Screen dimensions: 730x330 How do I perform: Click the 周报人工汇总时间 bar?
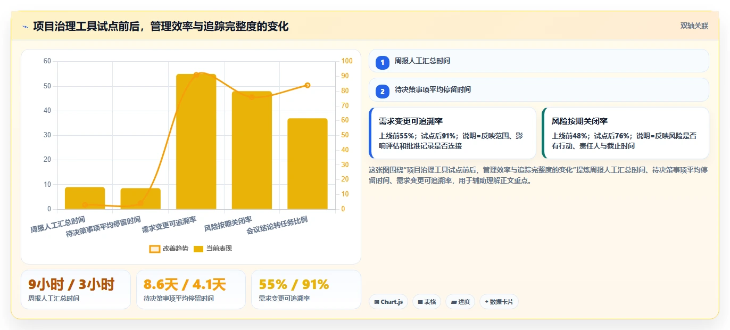85,199
